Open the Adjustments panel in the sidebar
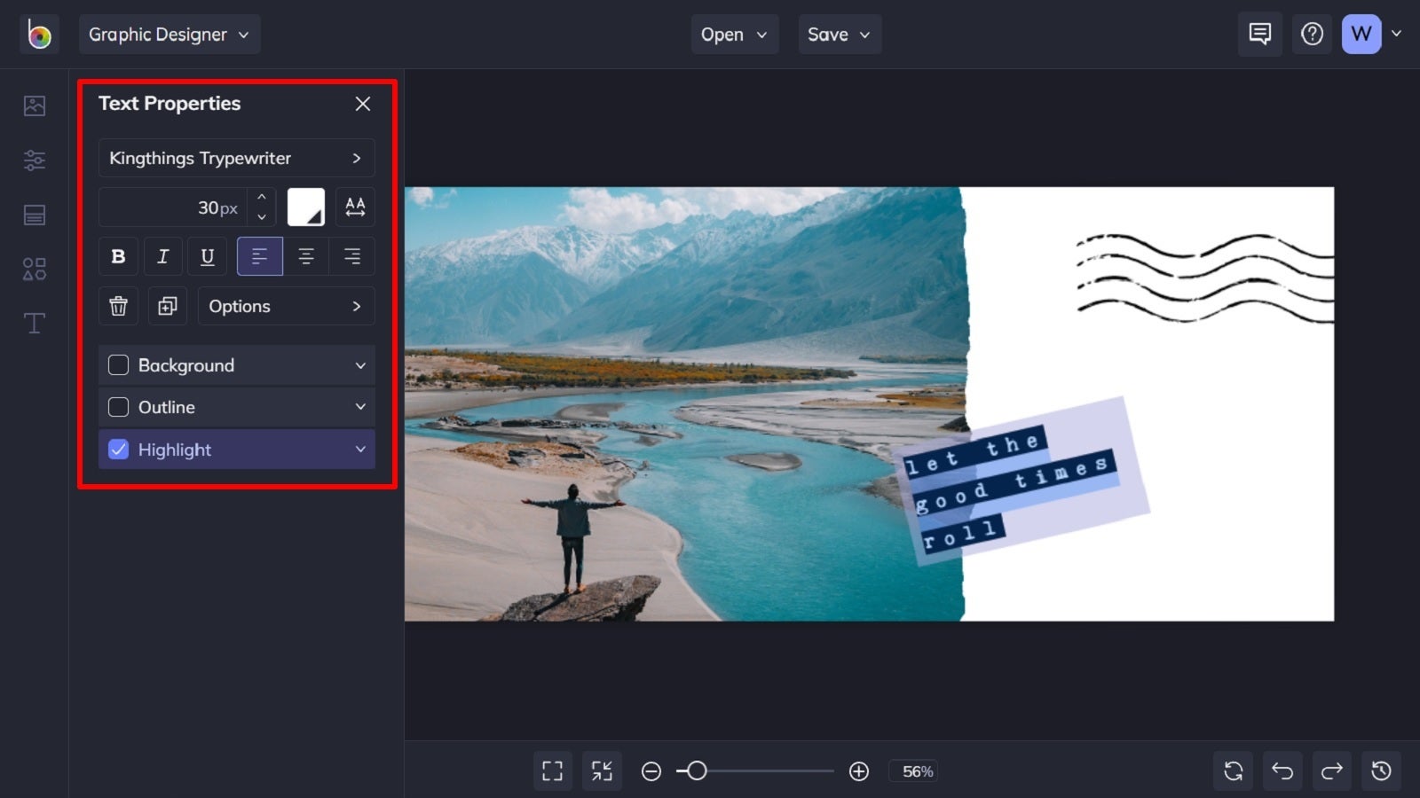 tap(34, 160)
